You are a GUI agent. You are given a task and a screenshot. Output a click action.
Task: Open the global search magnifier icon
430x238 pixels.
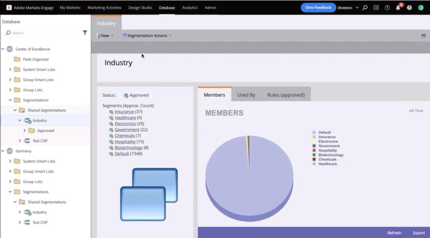pyautogui.click(x=365, y=8)
